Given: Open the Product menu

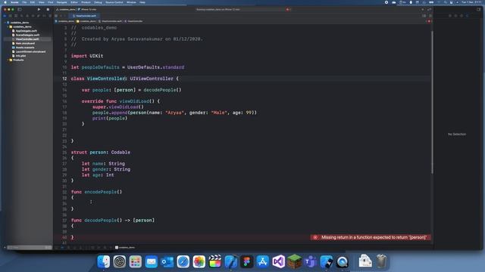Looking at the screenshot, I should (x=86, y=2).
